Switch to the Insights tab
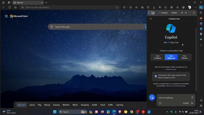This screenshot has height=115, width=204. coord(174,13)
